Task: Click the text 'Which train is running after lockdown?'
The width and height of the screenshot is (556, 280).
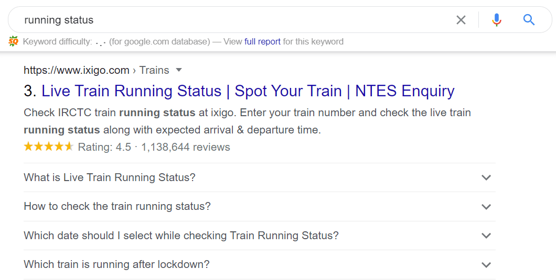Action: [x=116, y=264]
